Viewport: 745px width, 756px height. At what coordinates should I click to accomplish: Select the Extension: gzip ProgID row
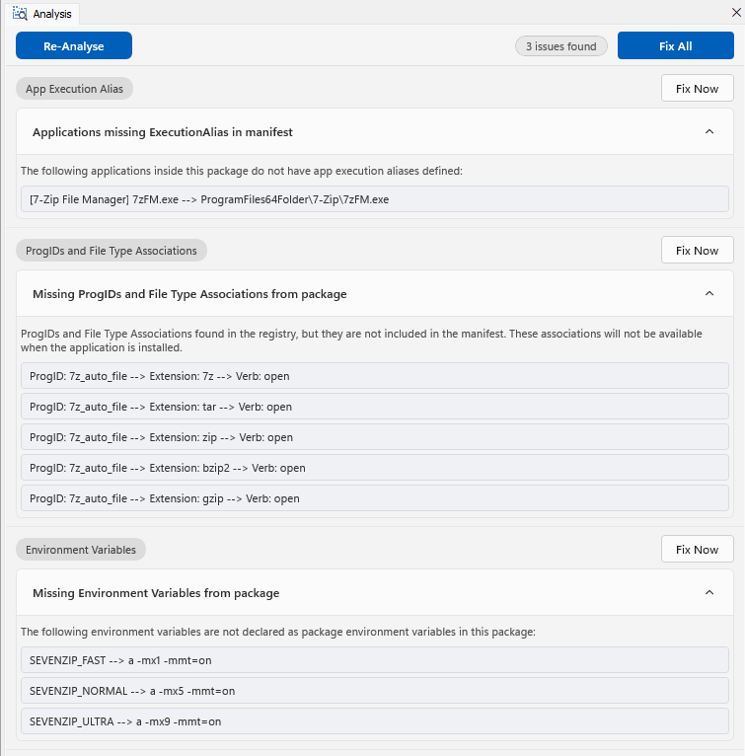point(375,498)
